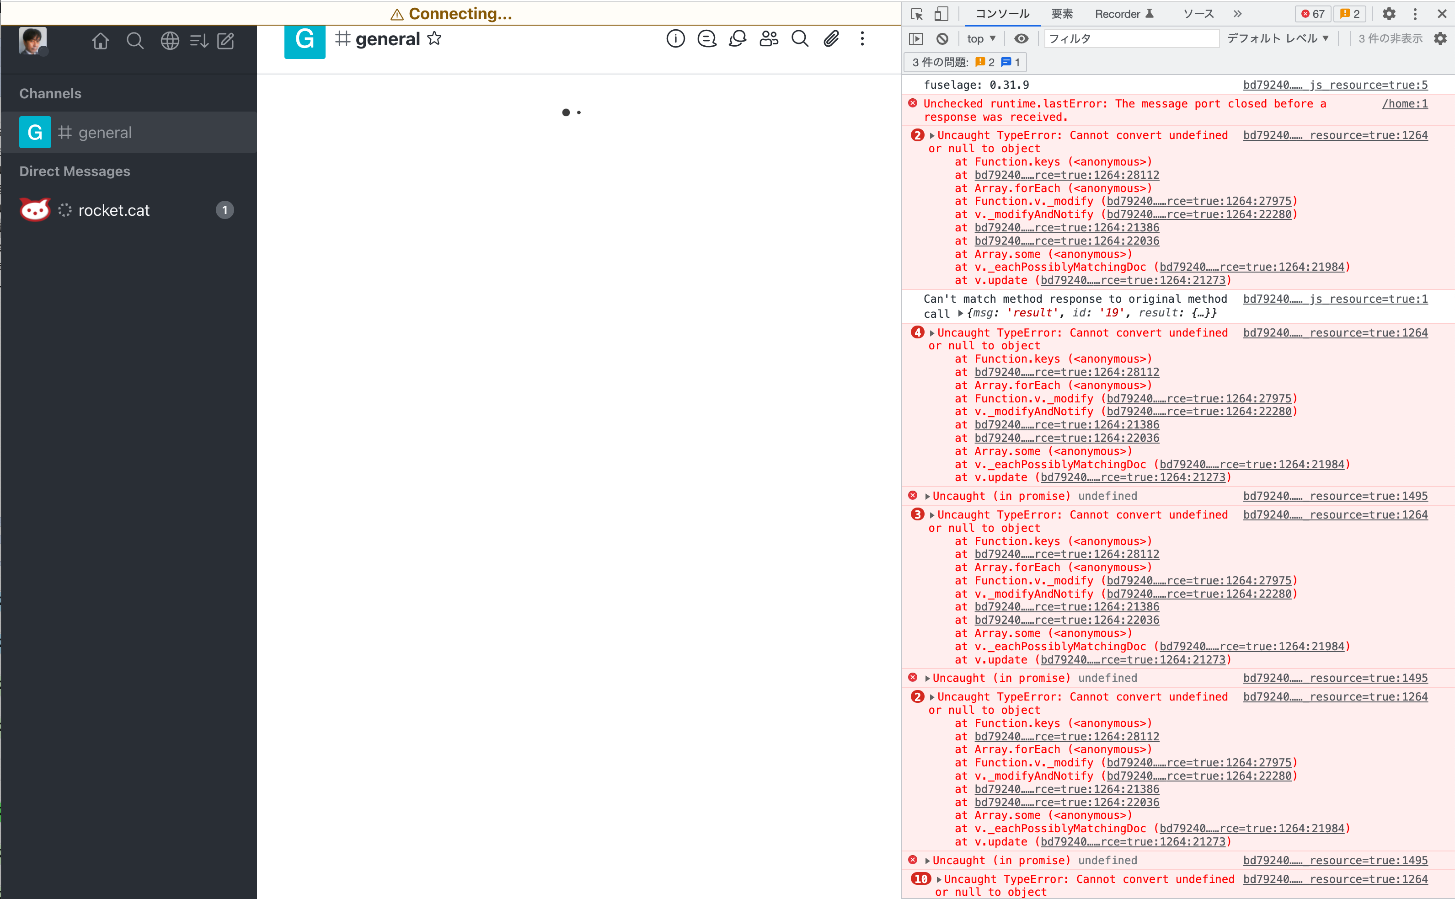Screen dimensions: 1455x899
Task: Switch to the ソース tab
Action: [1198, 14]
